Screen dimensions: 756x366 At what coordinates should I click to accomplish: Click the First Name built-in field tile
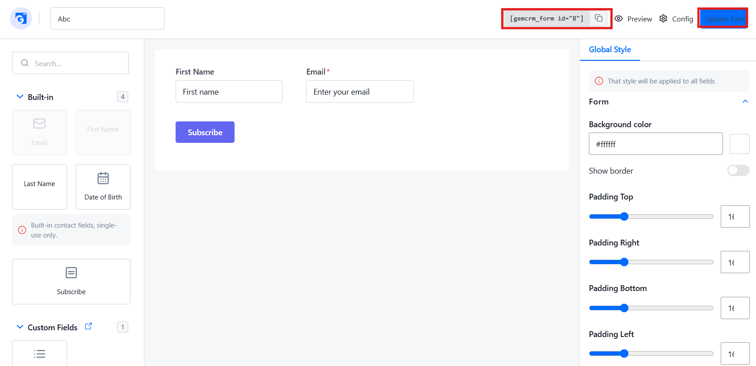[103, 133]
